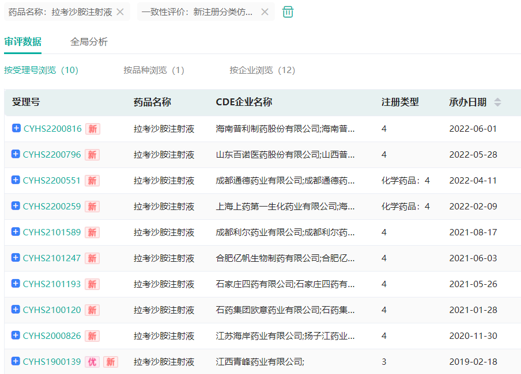
Task: Expand row CYHS2101589 plus icon
Action: pyautogui.click(x=16, y=232)
